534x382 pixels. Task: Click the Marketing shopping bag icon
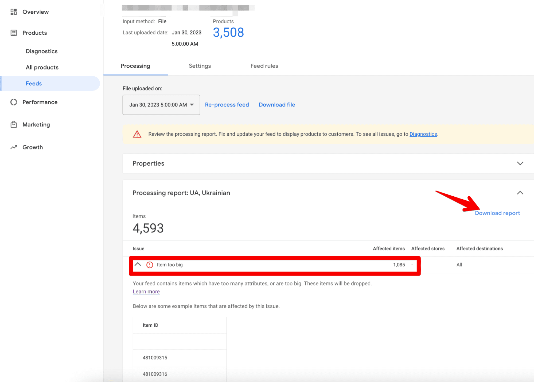pos(14,125)
